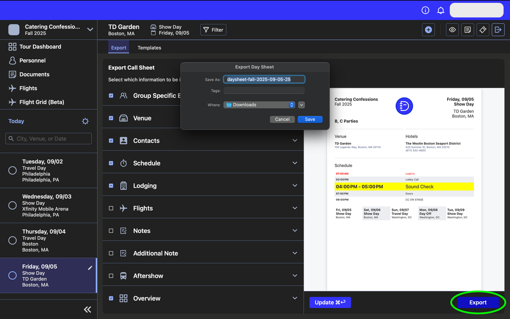Expand save dialog with chevron button
Screen dimensions: 510x319
301,105
